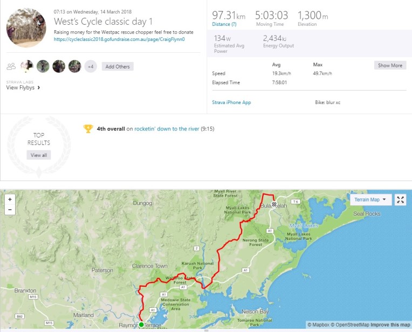Enter fullscreen map view
This screenshot has width=412, height=332.
pos(401,200)
